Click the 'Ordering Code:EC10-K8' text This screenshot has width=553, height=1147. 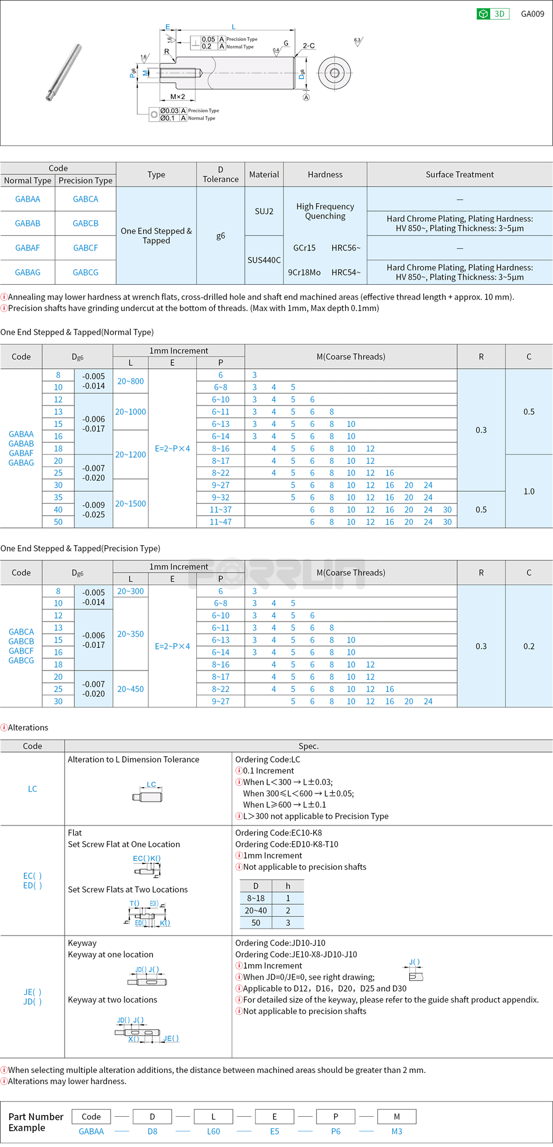[x=278, y=833]
